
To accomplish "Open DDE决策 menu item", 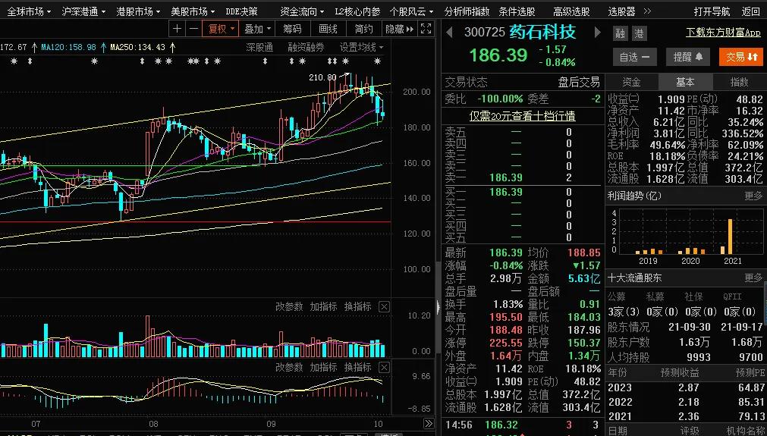I will coord(242,11).
